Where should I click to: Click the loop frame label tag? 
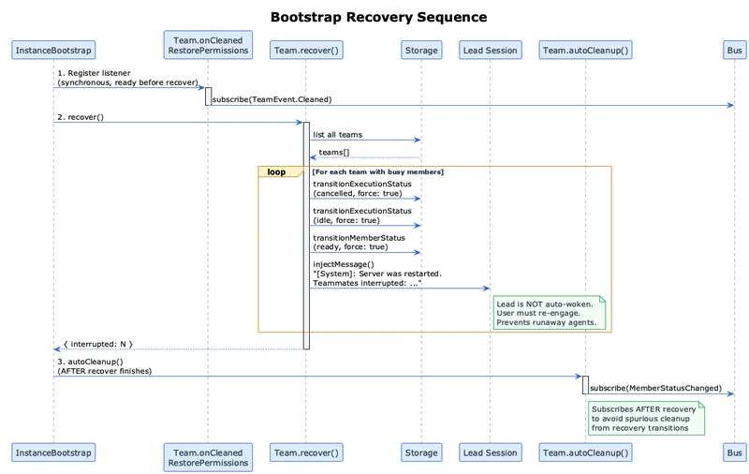(278, 172)
